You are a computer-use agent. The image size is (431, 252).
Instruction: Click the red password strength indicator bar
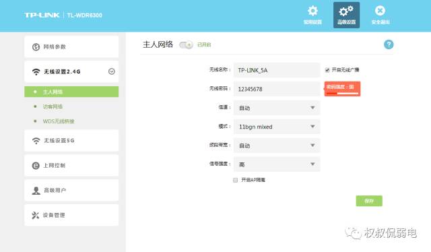pos(342,89)
